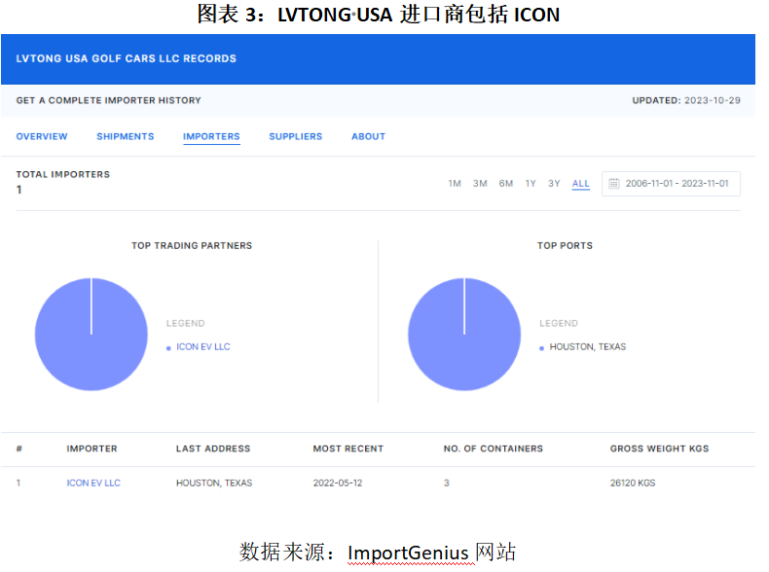Select HOUSTON, TEXAS in ports legend
Image resolution: width=769 pixels, height=572 pixels.
(588, 346)
